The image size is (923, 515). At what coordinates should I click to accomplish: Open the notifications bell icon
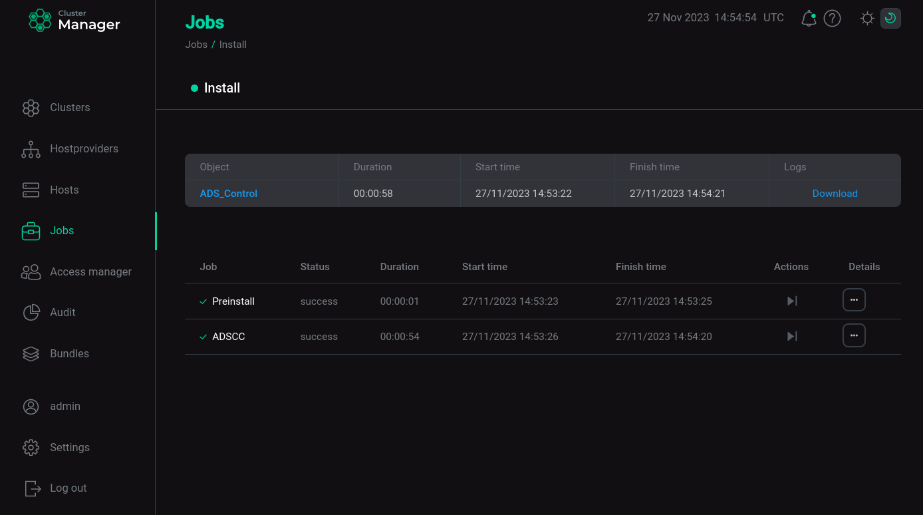[x=809, y=19]
